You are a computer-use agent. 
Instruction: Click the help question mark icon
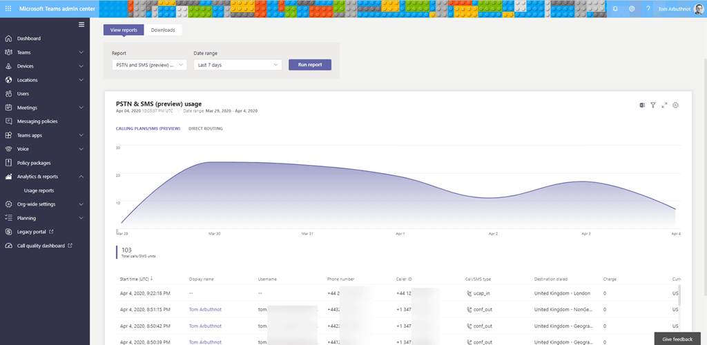[x=648, y=8]
